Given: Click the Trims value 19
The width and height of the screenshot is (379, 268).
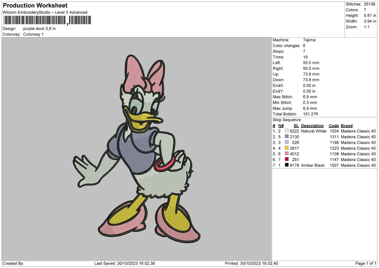Looking at the screenshot, I should pos(305,57).
